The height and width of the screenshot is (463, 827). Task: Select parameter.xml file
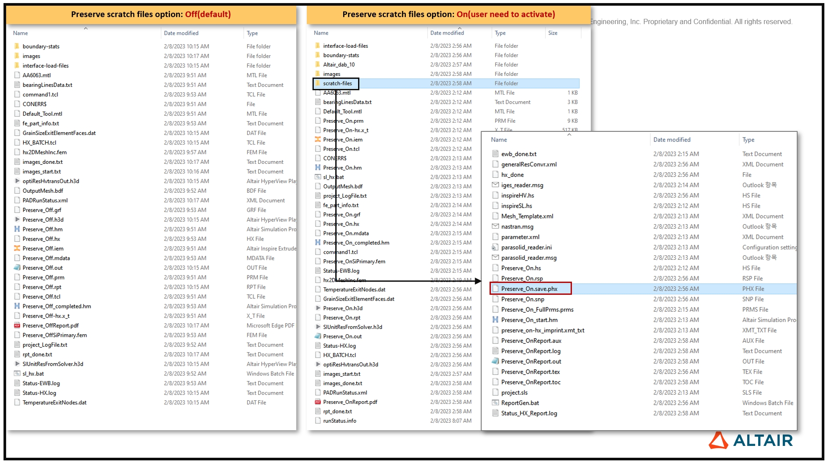coord(520,237)
